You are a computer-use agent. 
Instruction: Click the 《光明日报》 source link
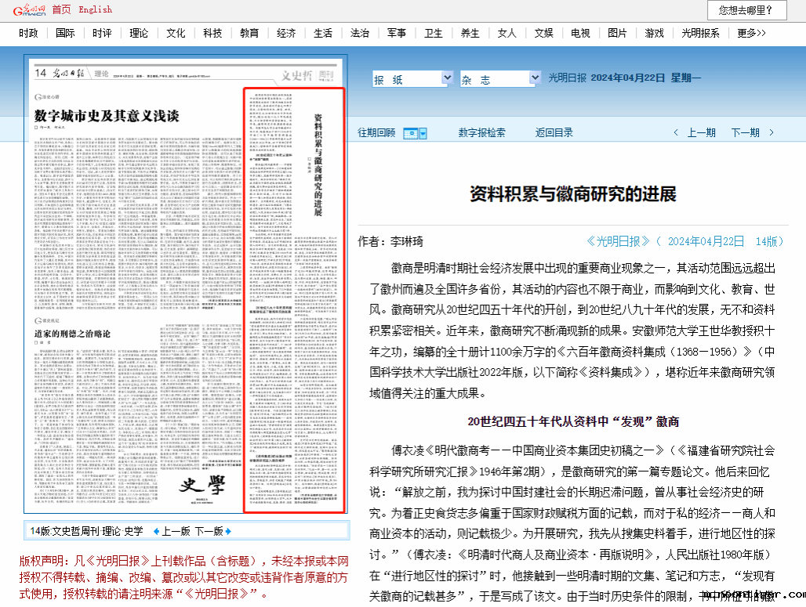pyautogui.click(x=619, y=241)
